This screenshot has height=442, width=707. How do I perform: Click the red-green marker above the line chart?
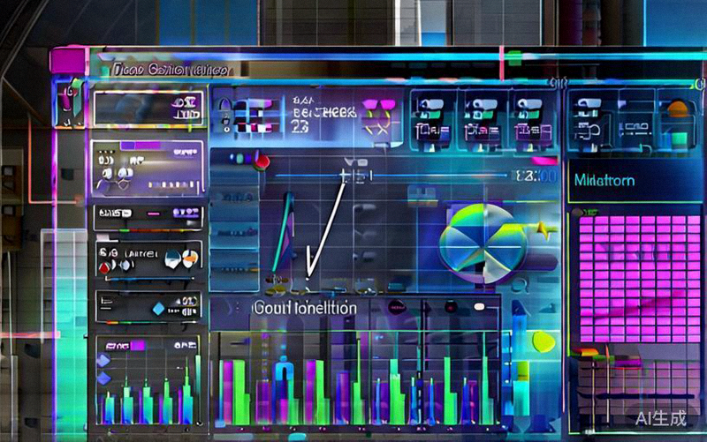pyautogui.click(x=261, y=161)
